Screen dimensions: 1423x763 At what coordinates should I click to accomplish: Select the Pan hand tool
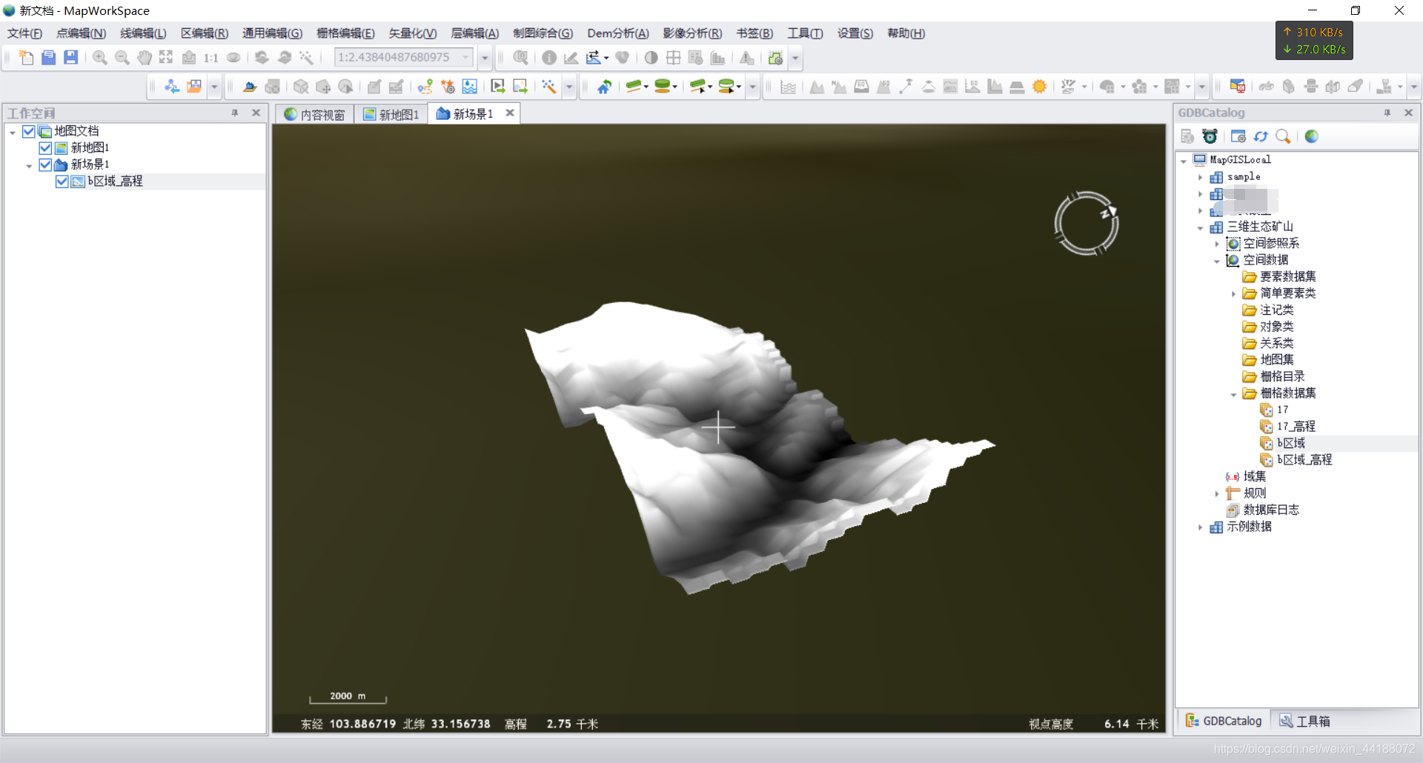(145, 58)
